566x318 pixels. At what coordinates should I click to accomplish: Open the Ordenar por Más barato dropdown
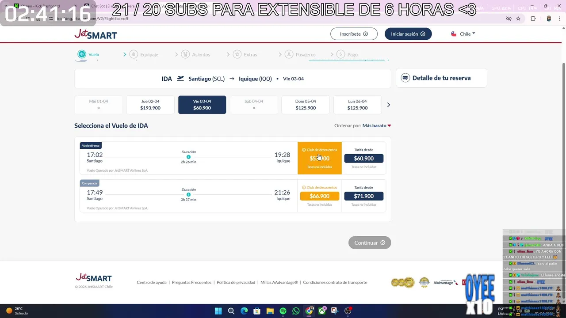pyautogui.click(x=377, y=125)
